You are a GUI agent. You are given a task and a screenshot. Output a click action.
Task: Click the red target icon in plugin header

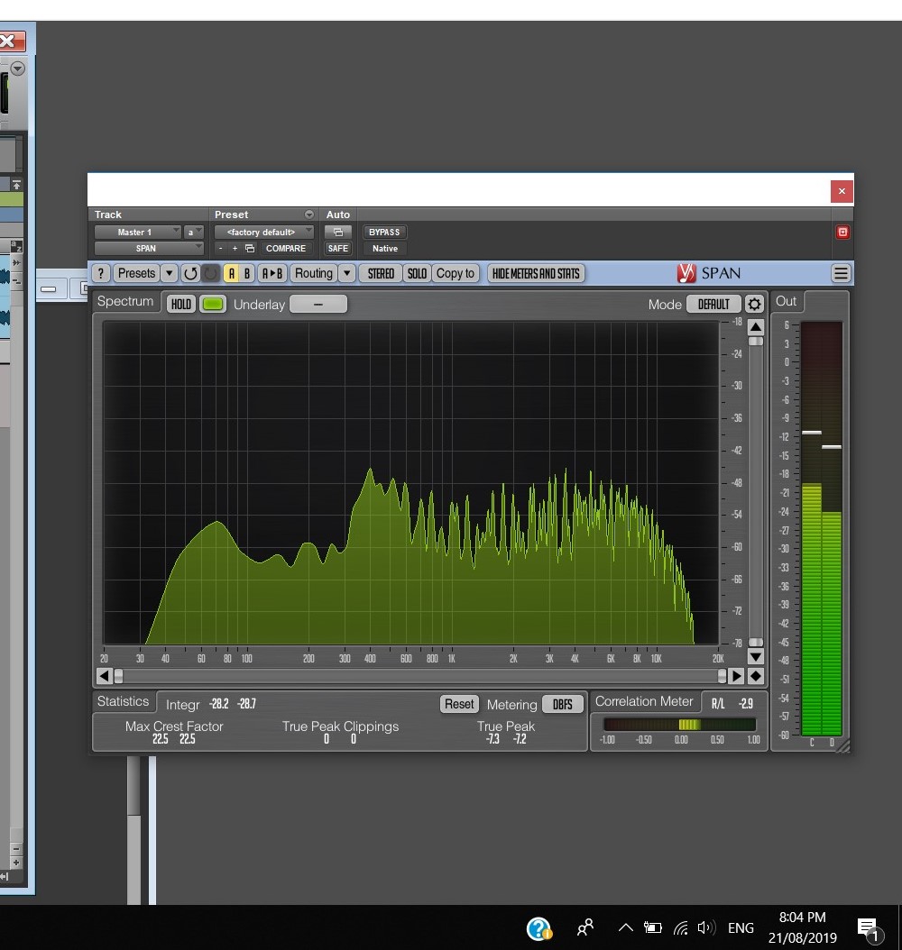tap(842, 232)
